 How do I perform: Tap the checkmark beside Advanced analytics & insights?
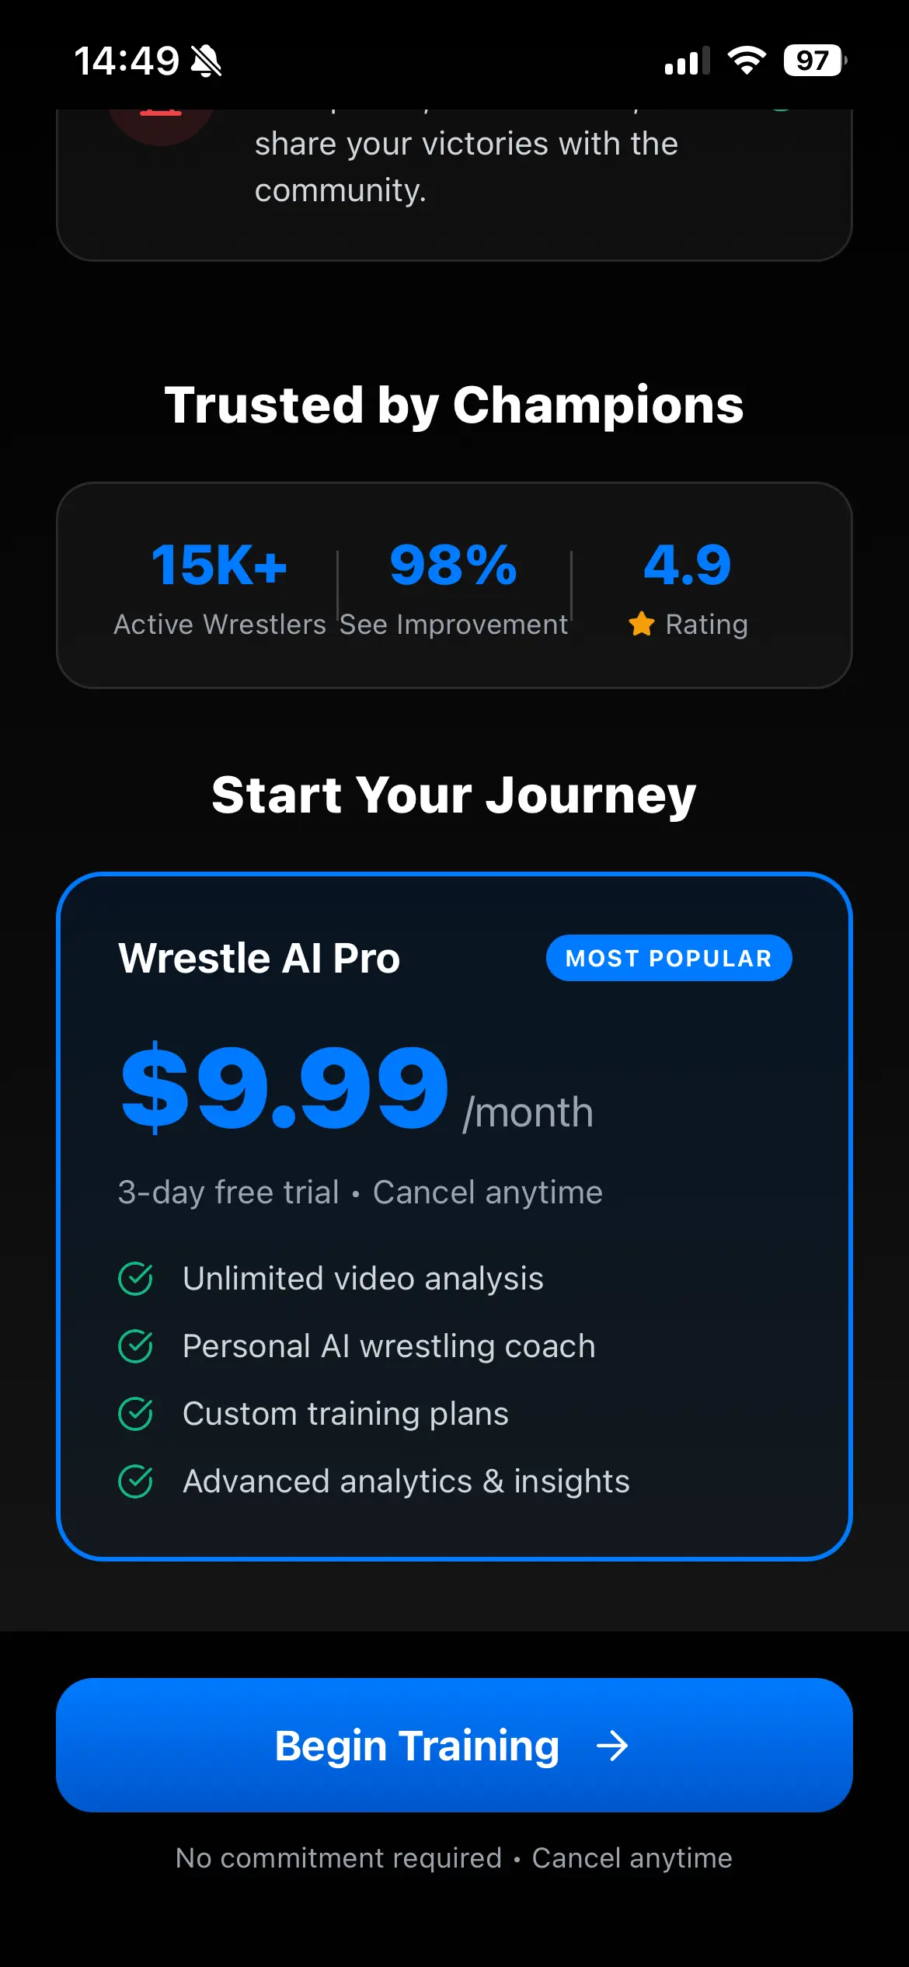pos(136,1481)
